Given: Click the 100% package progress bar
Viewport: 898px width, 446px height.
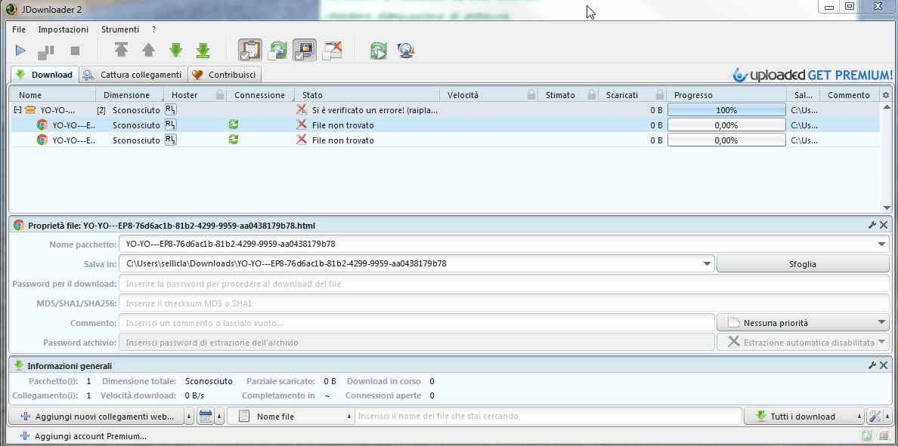Looking at the screenshot, I should tap(726, 109).
